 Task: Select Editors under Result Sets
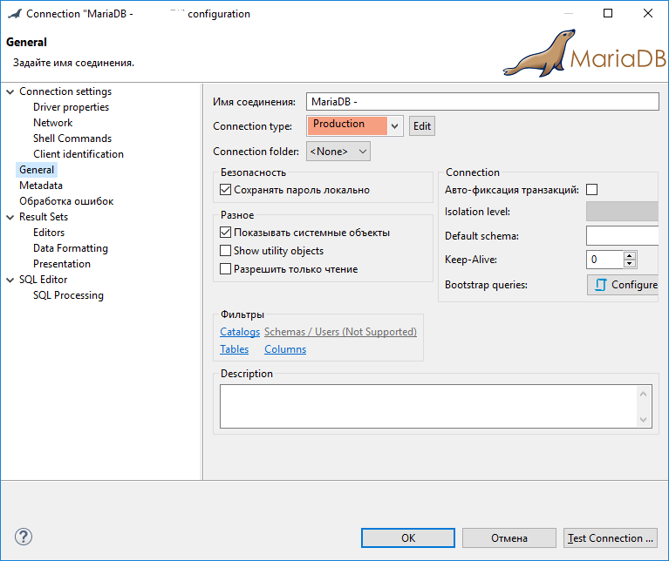coord(49,233)
